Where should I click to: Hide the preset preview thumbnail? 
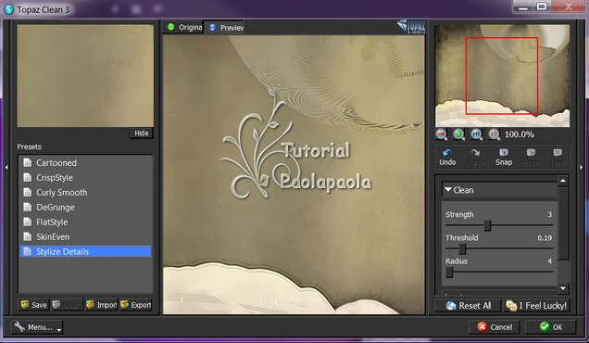click(x=142, y=133)
